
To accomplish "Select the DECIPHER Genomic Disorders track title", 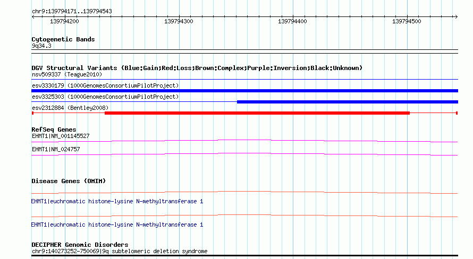I will (80, 245).
